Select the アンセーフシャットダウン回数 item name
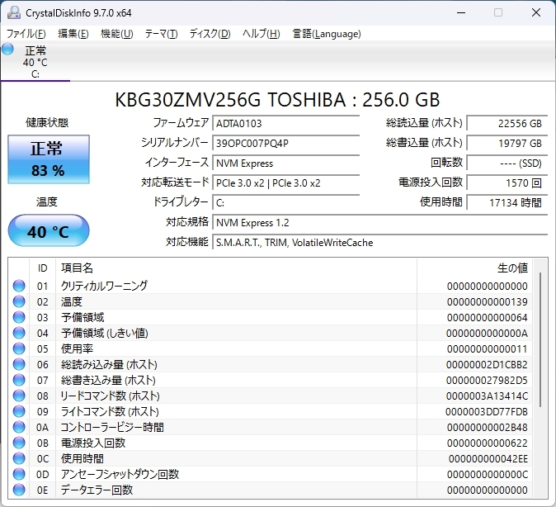Image resolution: width=556 pixels, height=507 pixels. click(120, 474)
